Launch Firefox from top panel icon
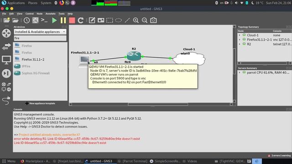The width and height of the screenshot is (292, 164). pos(62,3)
